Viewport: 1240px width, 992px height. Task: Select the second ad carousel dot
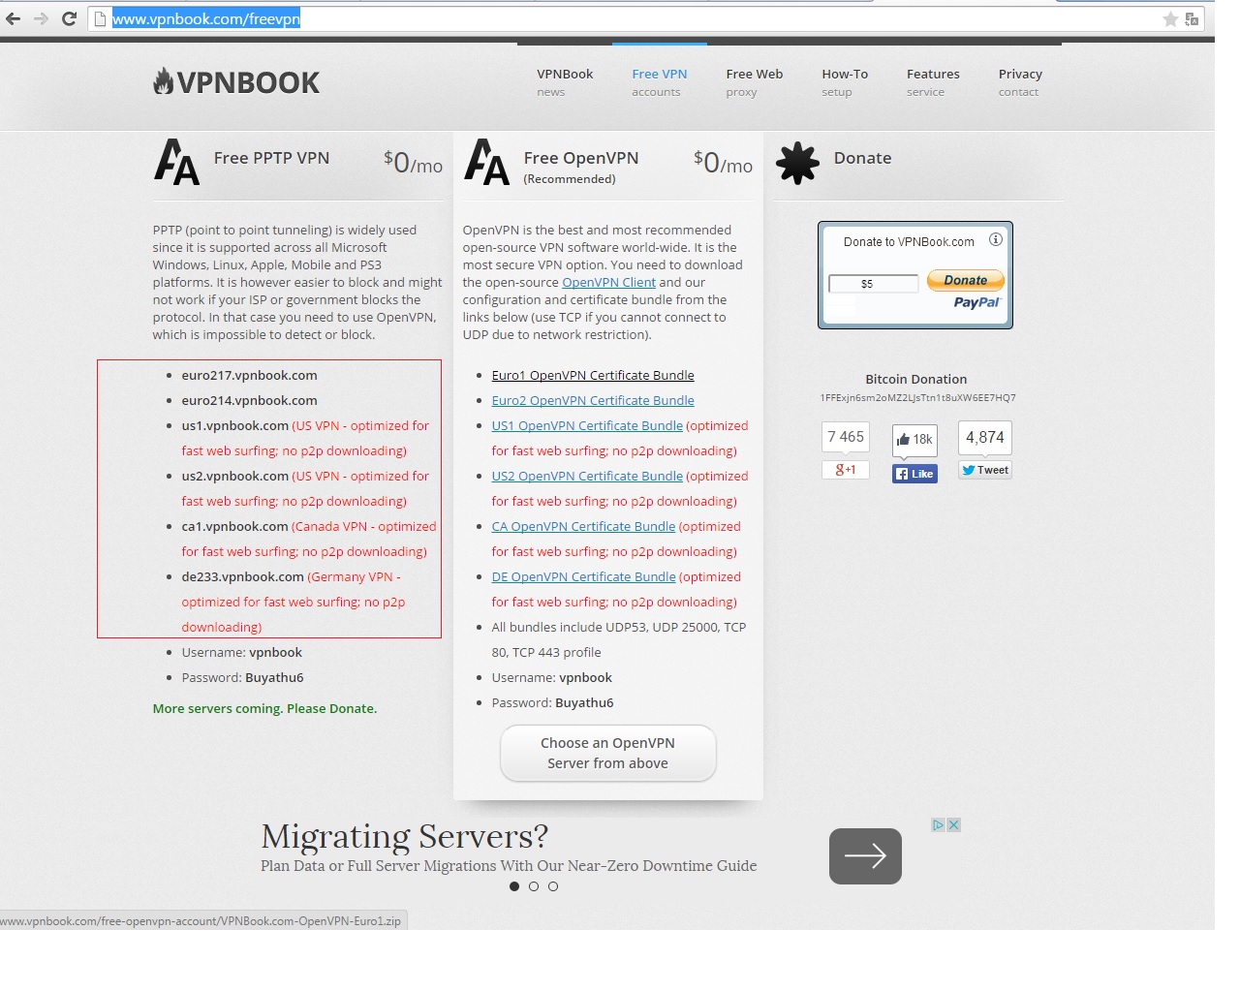click(534, 886)
